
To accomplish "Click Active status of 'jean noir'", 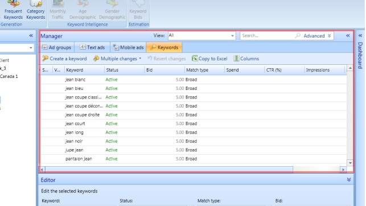I will point(112,141).
